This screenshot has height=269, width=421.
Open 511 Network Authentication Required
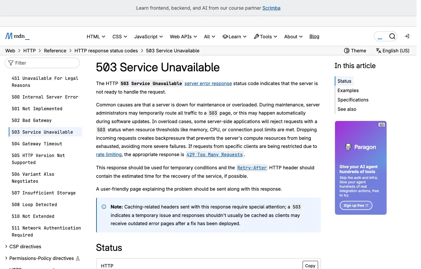(x=46, y=232)
